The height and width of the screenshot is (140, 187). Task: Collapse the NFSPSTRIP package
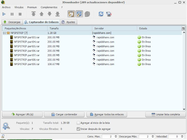pyautogui.click(x=4, y=33)
